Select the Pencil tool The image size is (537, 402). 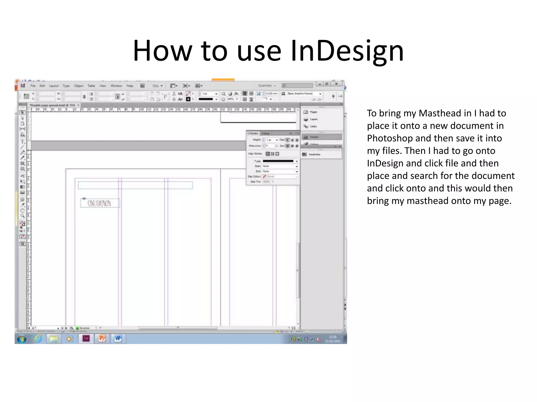[x=23, y=158]
